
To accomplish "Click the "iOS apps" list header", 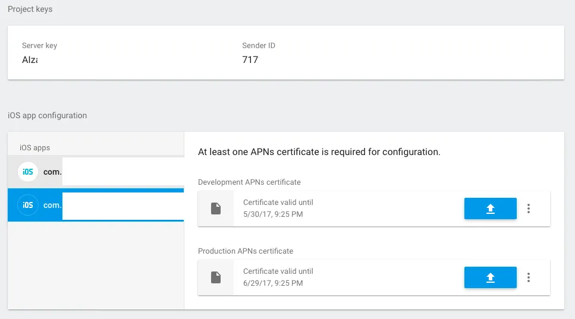I will pyautogui.click(x=35, y=147).
